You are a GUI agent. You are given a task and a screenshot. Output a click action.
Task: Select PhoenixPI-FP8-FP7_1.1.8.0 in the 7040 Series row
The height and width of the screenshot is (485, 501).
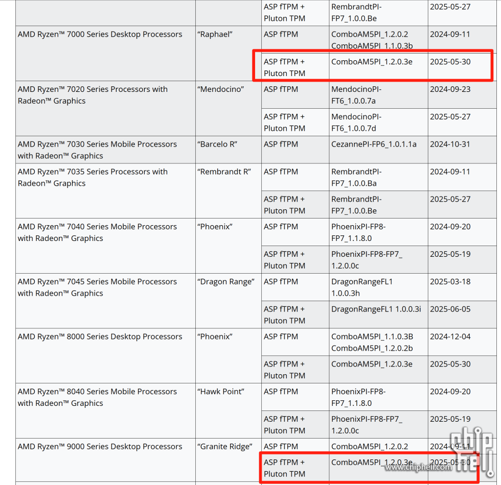click(x=379, y=232)
